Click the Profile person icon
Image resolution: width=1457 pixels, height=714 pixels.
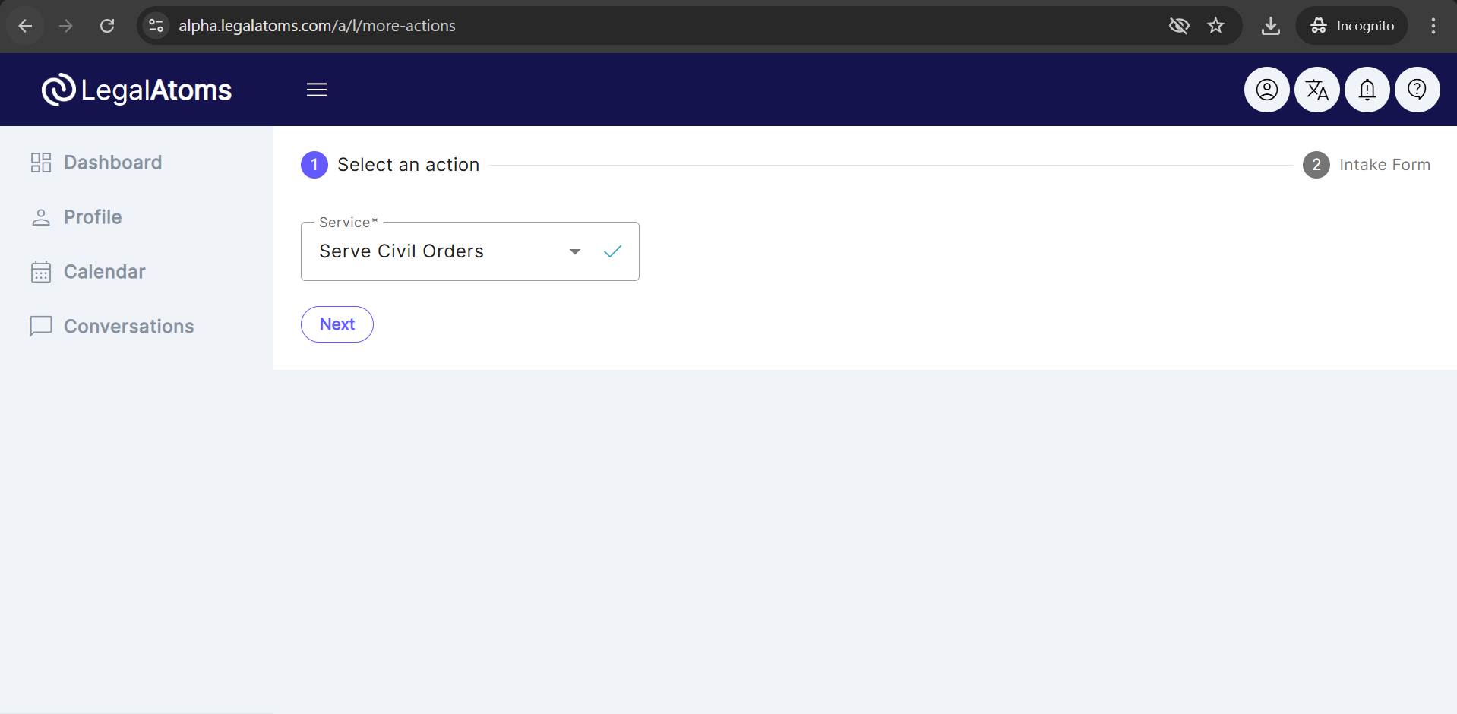coord(41,217)
